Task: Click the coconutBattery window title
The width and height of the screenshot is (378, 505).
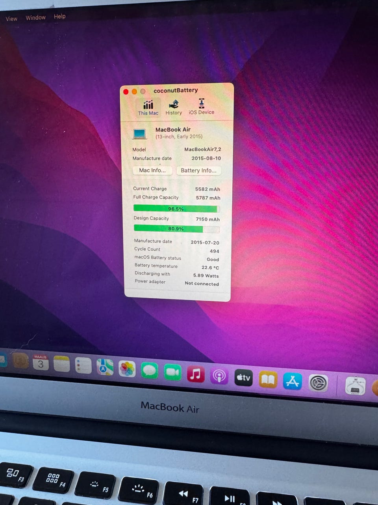Action: click(x=176, y=90)
